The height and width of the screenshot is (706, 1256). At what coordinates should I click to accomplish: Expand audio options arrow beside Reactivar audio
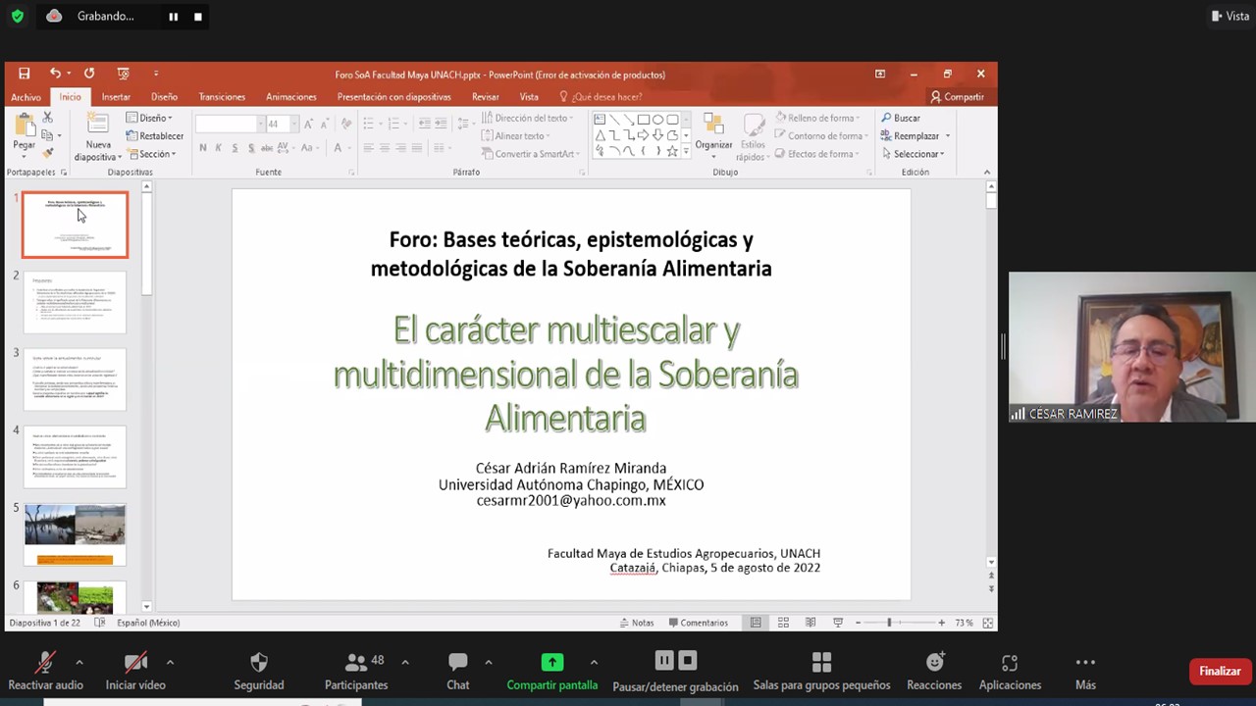(79, 662)
